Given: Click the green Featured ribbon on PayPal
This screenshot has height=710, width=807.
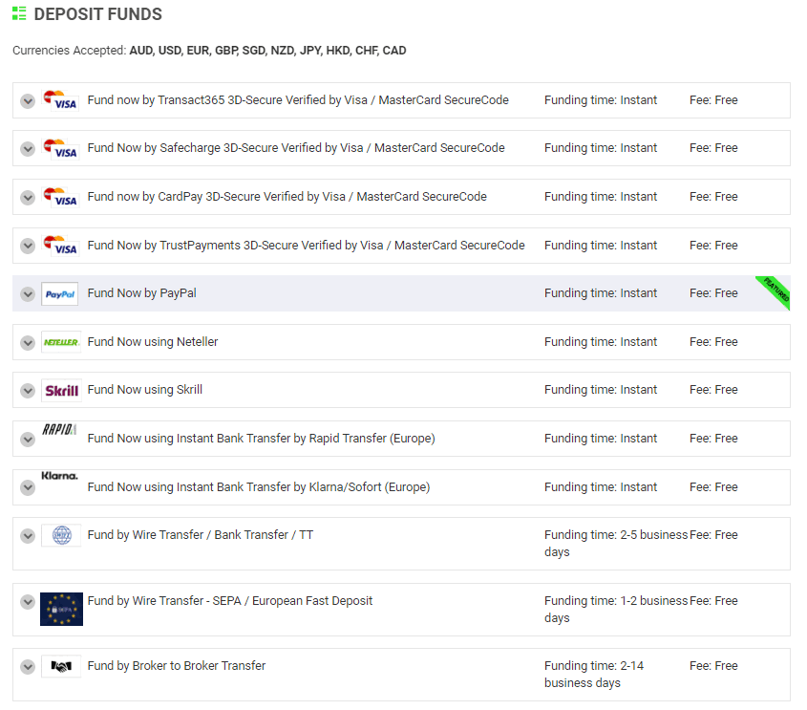Looking at the screenshot, I should (x=775, y=291).
